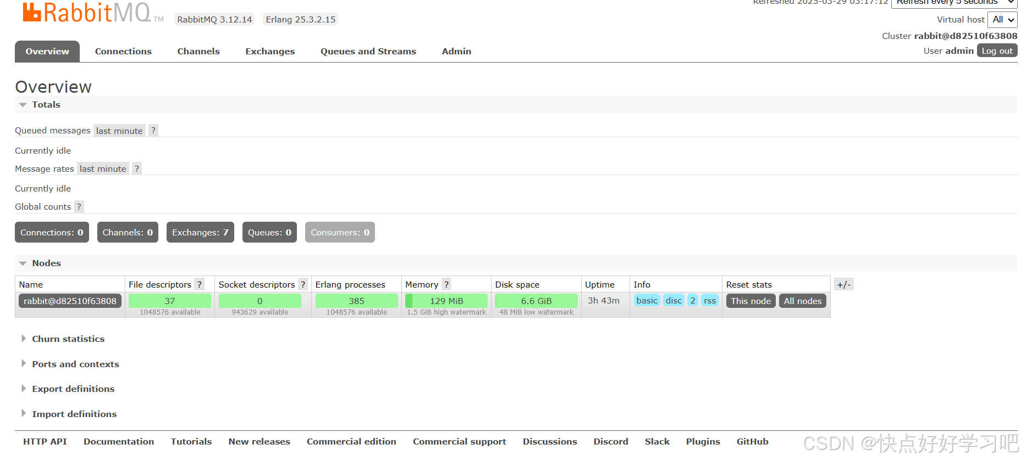Switch to the Connections tab
The height and width of the screenshot is (461, 1021).
pos(123,51)
